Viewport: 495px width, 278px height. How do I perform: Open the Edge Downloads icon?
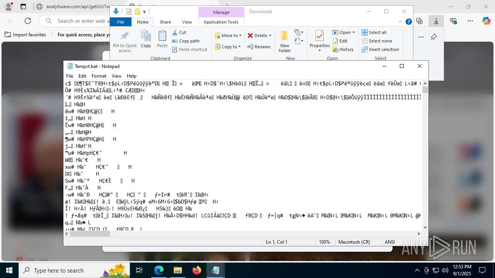tap(436, 21)
